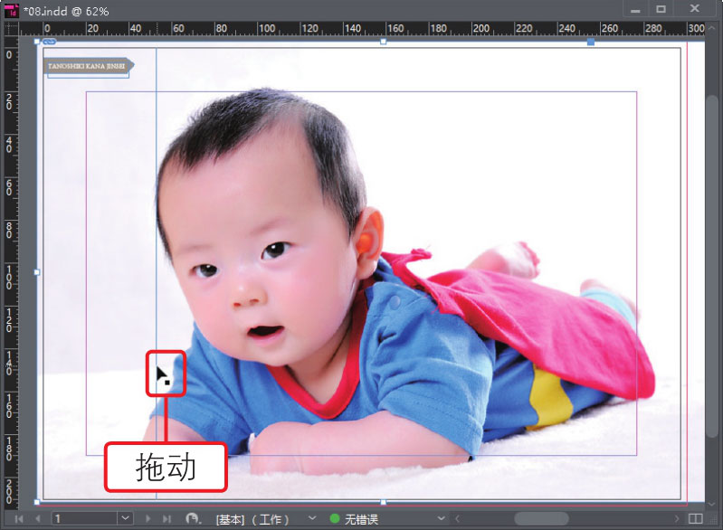Open the dropdown next to 无错误

coord(442,519)
